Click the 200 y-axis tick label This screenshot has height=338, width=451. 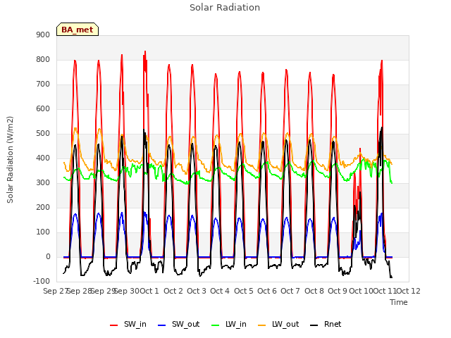[43, 207]
